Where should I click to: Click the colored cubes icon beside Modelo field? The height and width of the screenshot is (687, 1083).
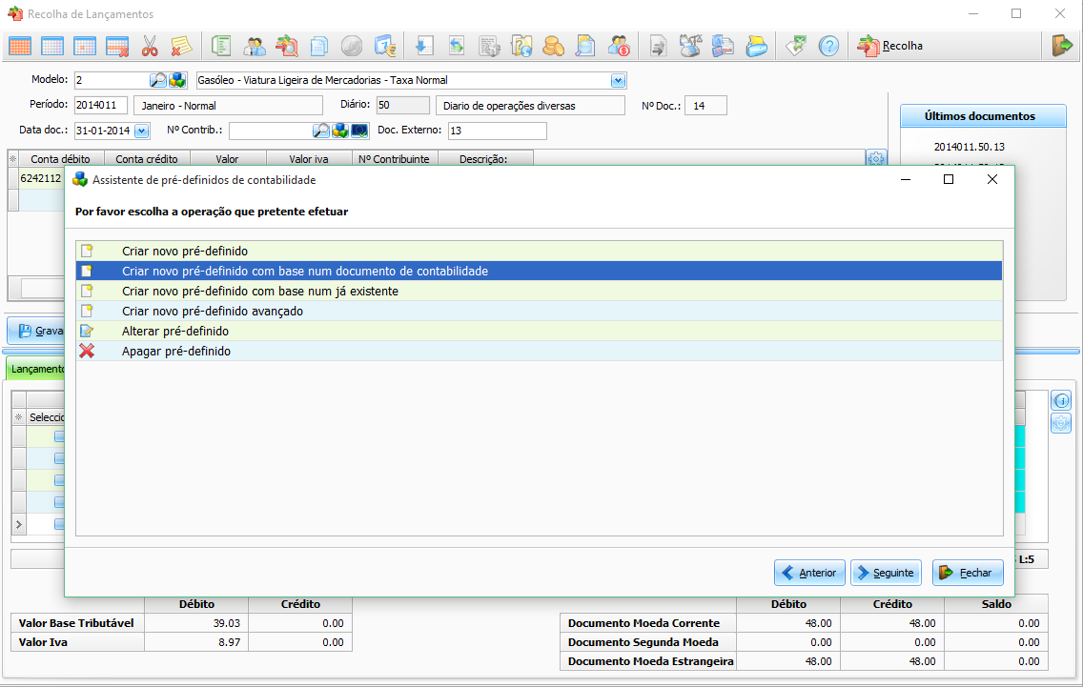coord(177,80)
